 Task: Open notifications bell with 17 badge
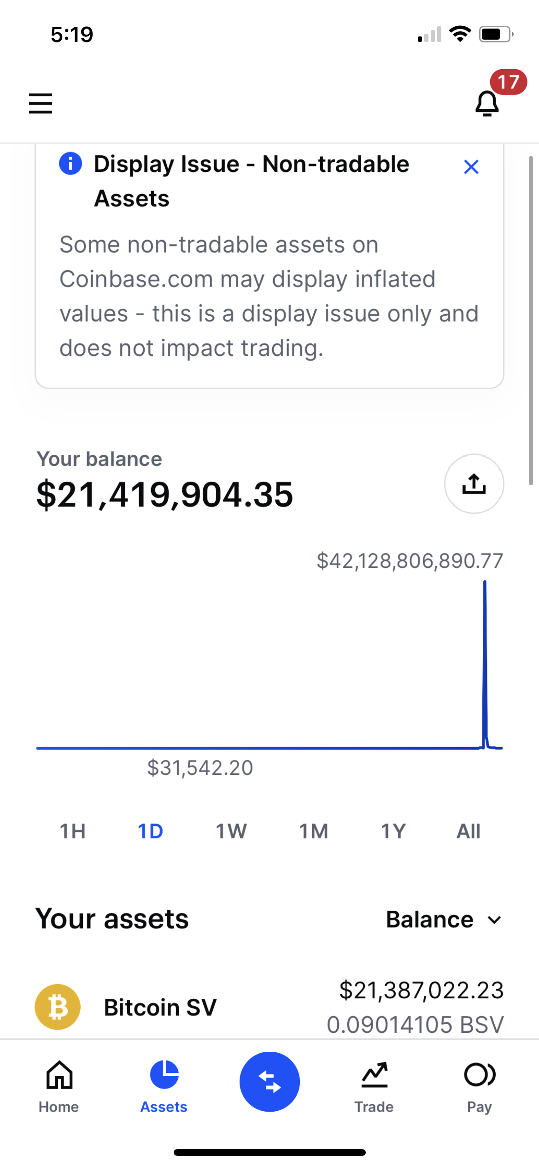[x=487, y=103]
